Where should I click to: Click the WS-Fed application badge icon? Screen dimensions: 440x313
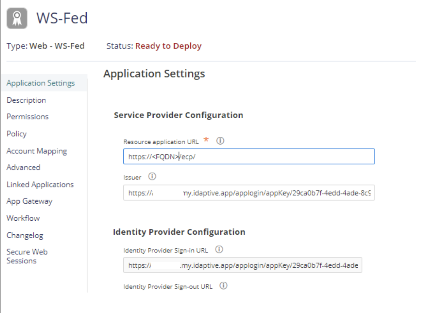(x=17, y=18)
